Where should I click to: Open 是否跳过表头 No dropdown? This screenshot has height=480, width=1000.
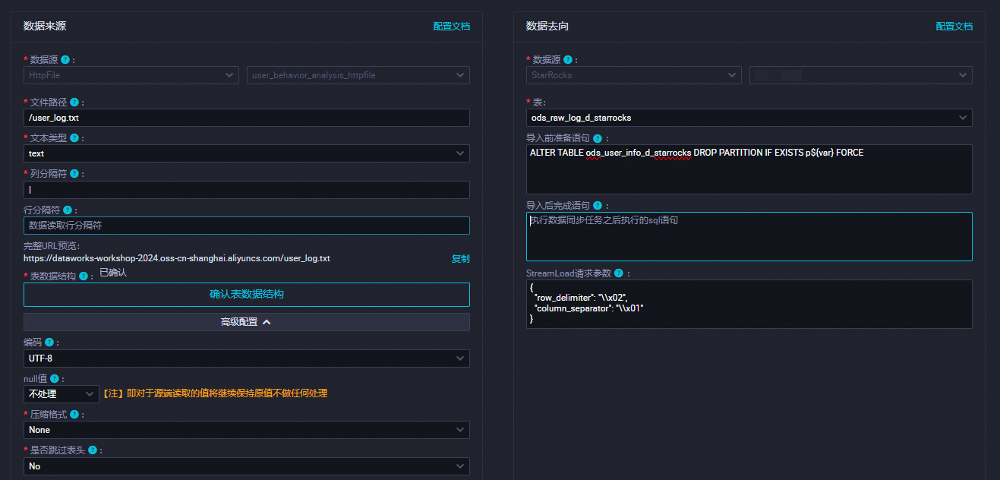[246, 466]
